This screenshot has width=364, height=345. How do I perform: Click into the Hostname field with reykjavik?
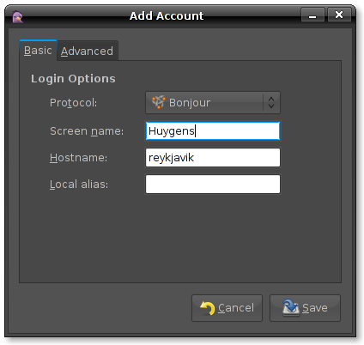(x=213, y=157)
